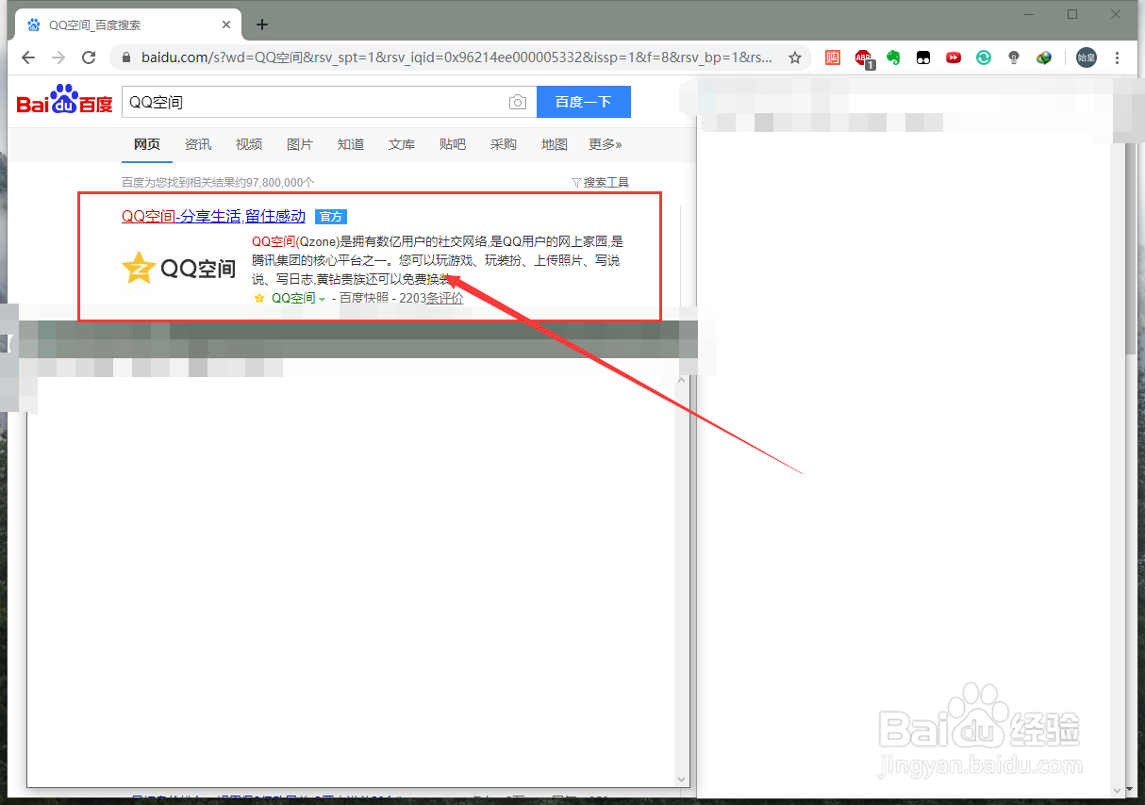Switch to the 资讯 tab

198,144
